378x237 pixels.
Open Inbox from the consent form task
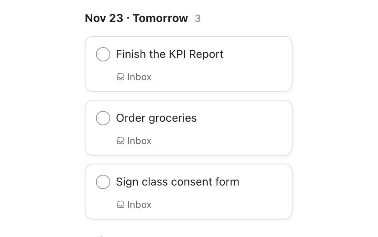134,204
